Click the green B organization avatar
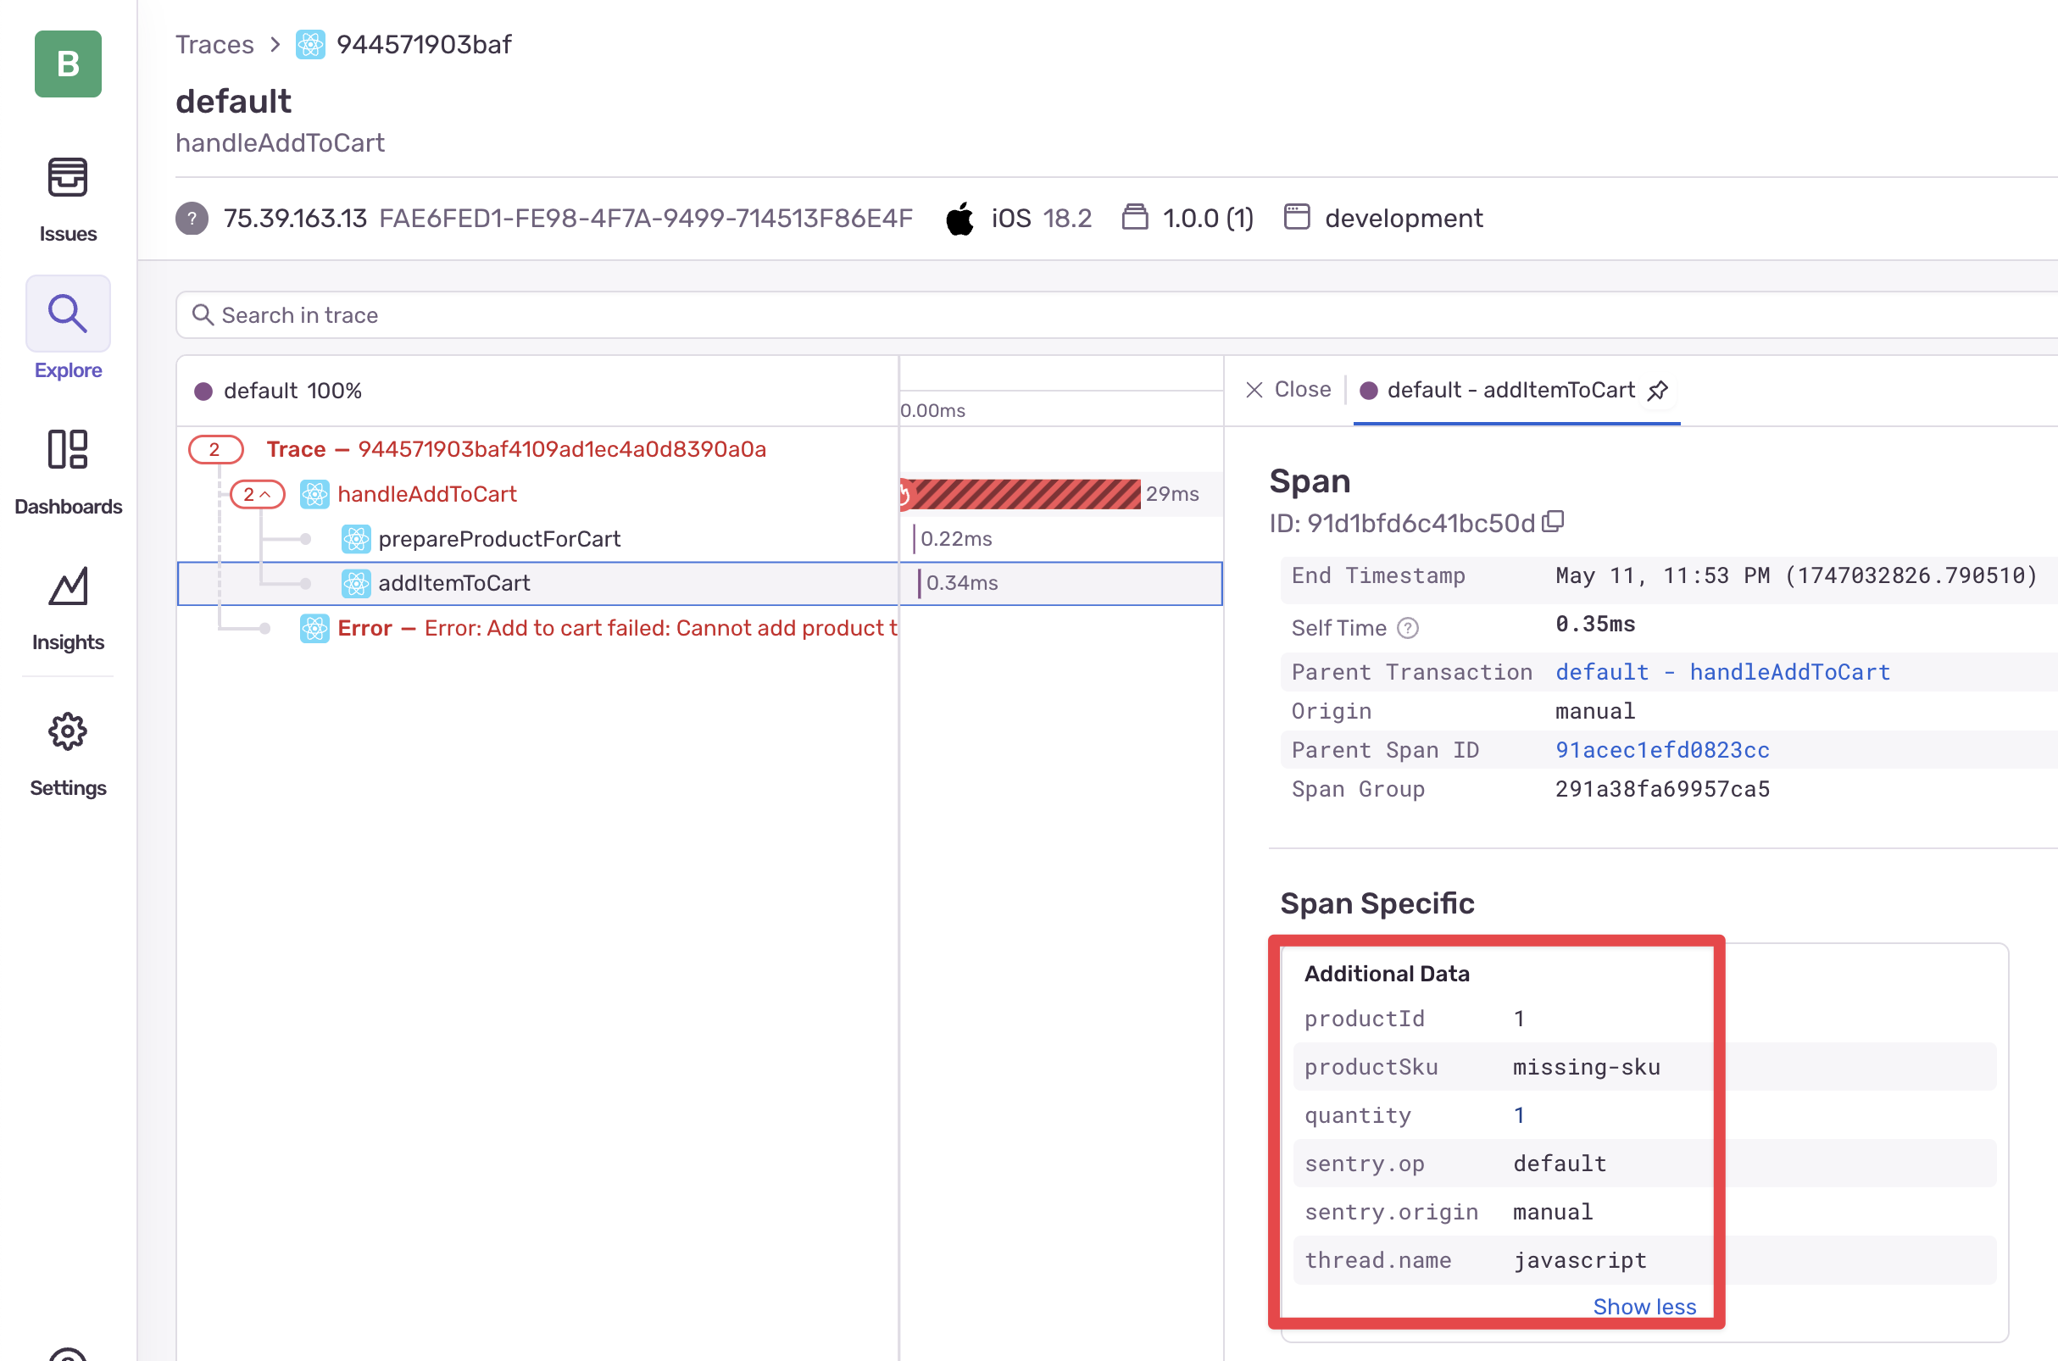The width and height of the screenshot is (2058, 1361). point(68,64)
